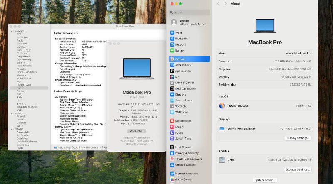
Task: Go back using the About back arrow
Action: tap(218, 4)
